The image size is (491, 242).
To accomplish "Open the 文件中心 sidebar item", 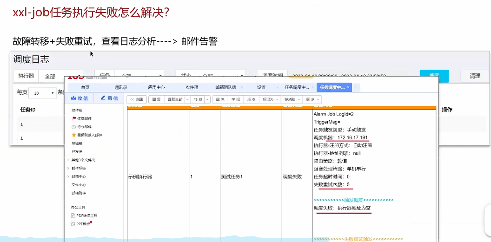I will (x=79, y=185).
